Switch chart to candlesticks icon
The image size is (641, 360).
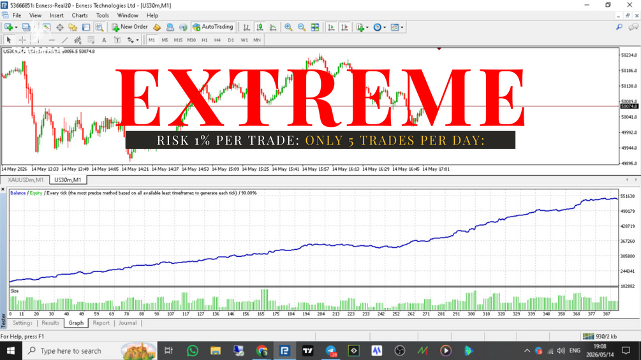coord(260,27)
